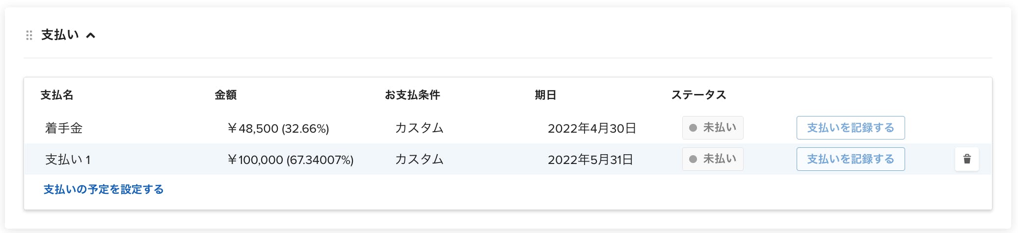Viewport: 1018px width, 233px height.
Task: Click the 支払名 column header
Action: pos(57,95)
